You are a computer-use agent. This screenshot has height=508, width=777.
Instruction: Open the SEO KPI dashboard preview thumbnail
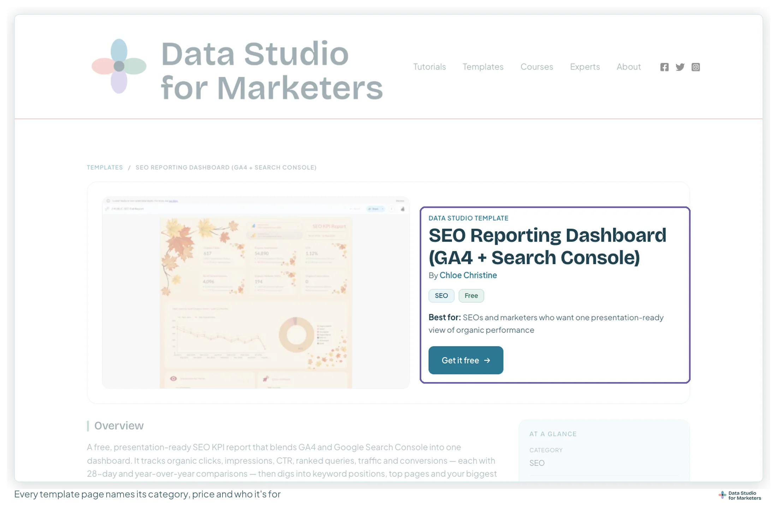coord(256,293)
